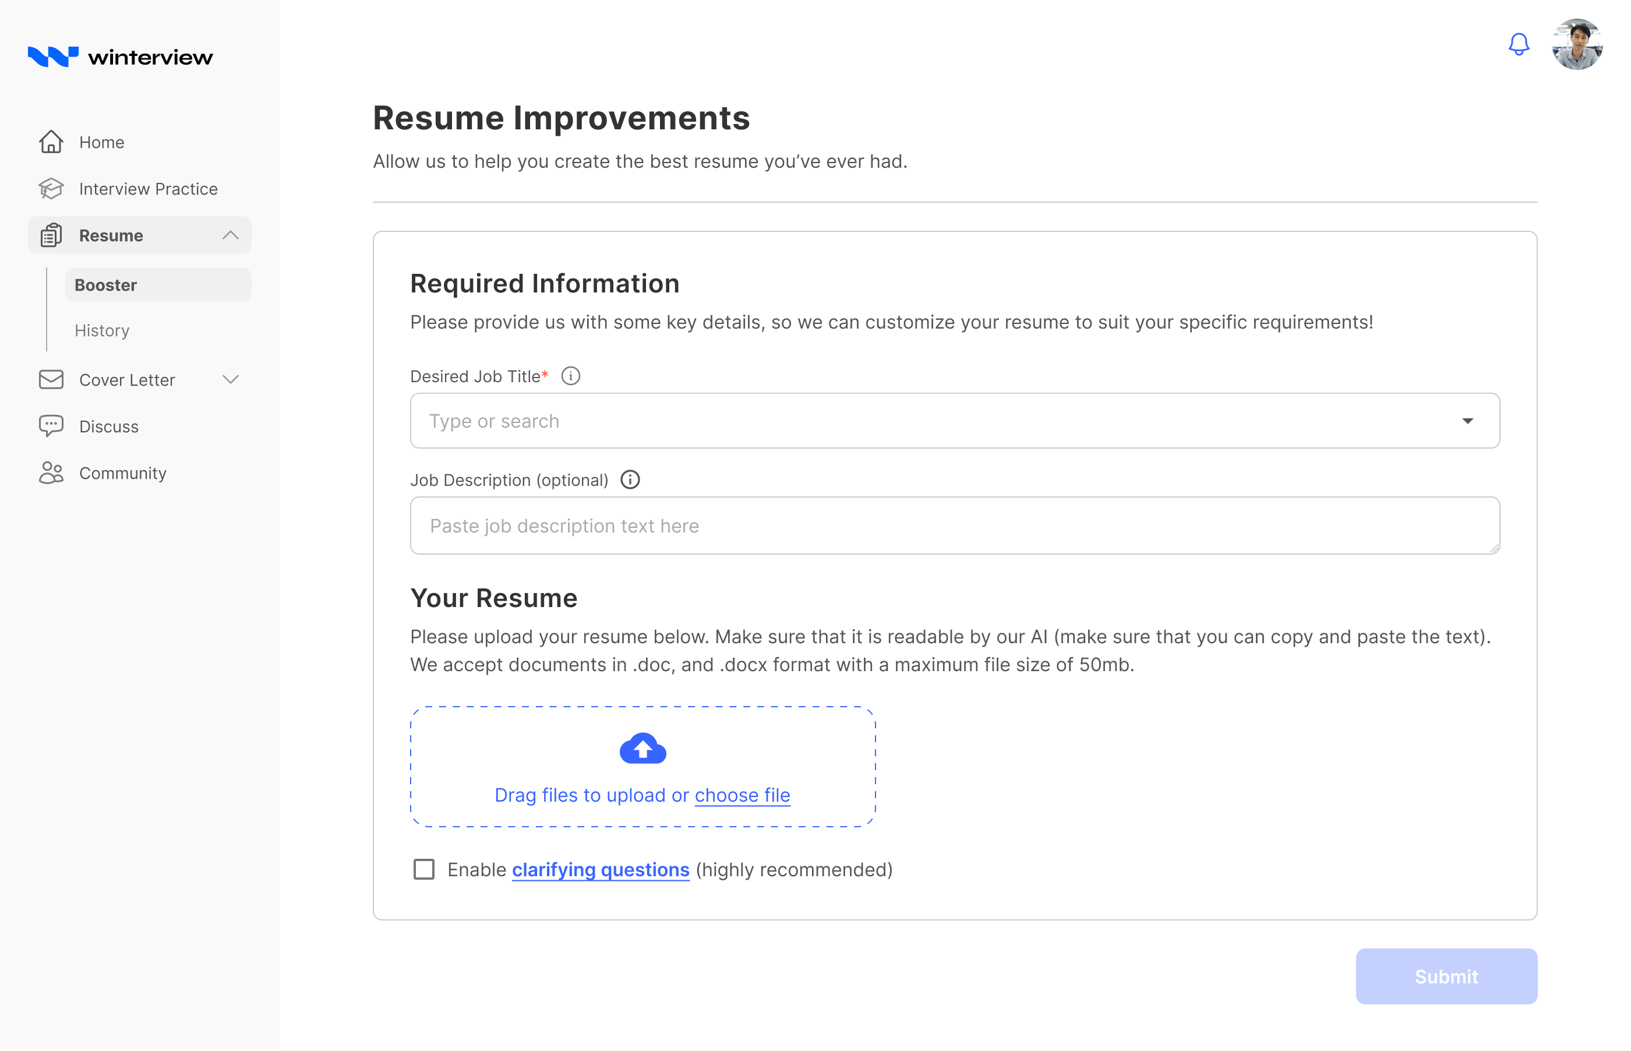Click the Community people icon
The image size is (1631, 1051).
[x=51, y=473]
